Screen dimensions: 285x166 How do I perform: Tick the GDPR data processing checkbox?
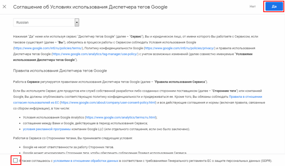tap(15, 161)
